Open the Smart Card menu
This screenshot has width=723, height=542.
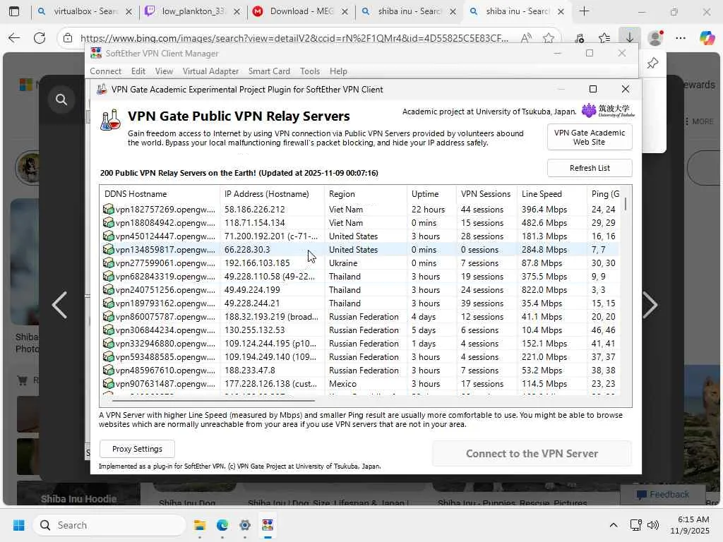(269, 71)
